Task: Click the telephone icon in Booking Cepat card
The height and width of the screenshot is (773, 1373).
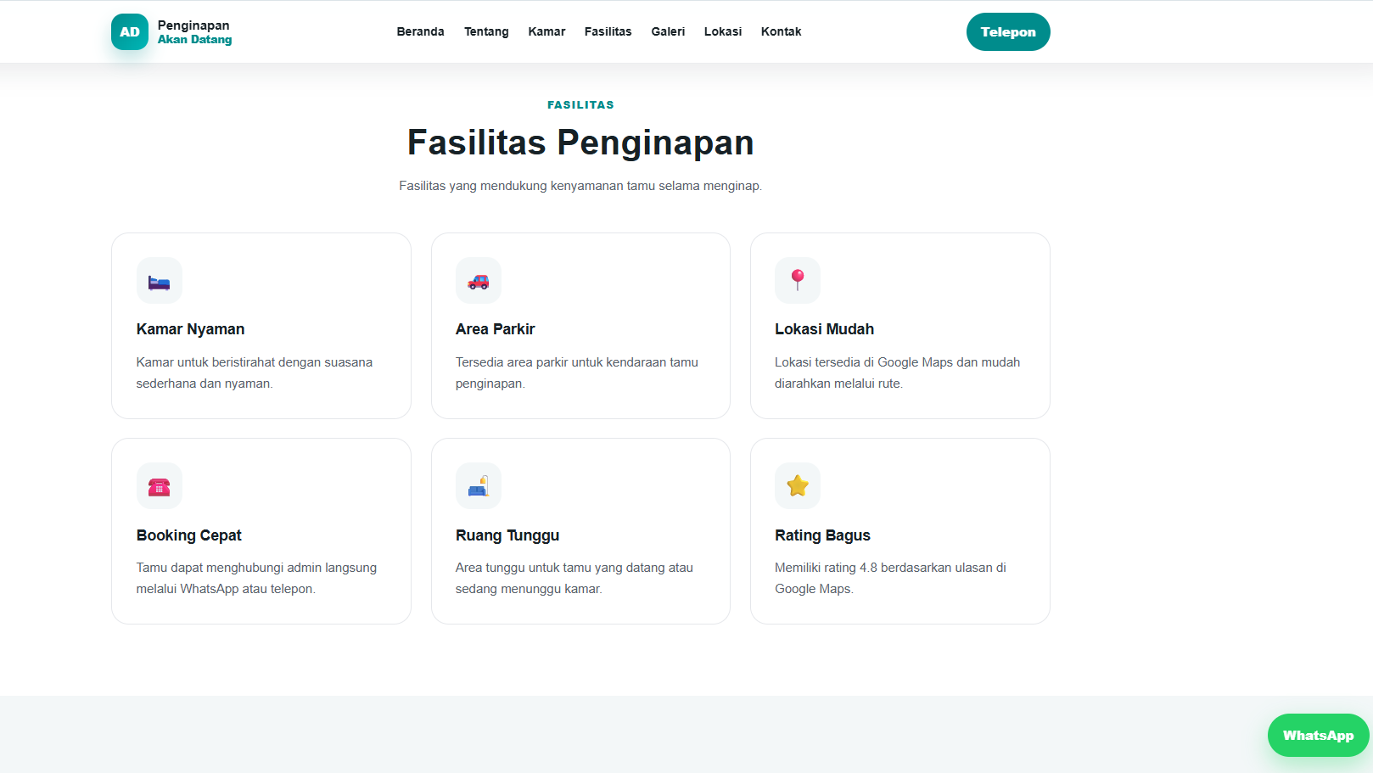Action: (160, 486)
